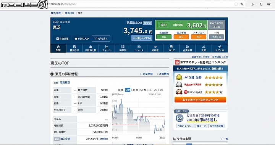
Task: Open the 決算 navigation tab
Action: tap(204, 48)
